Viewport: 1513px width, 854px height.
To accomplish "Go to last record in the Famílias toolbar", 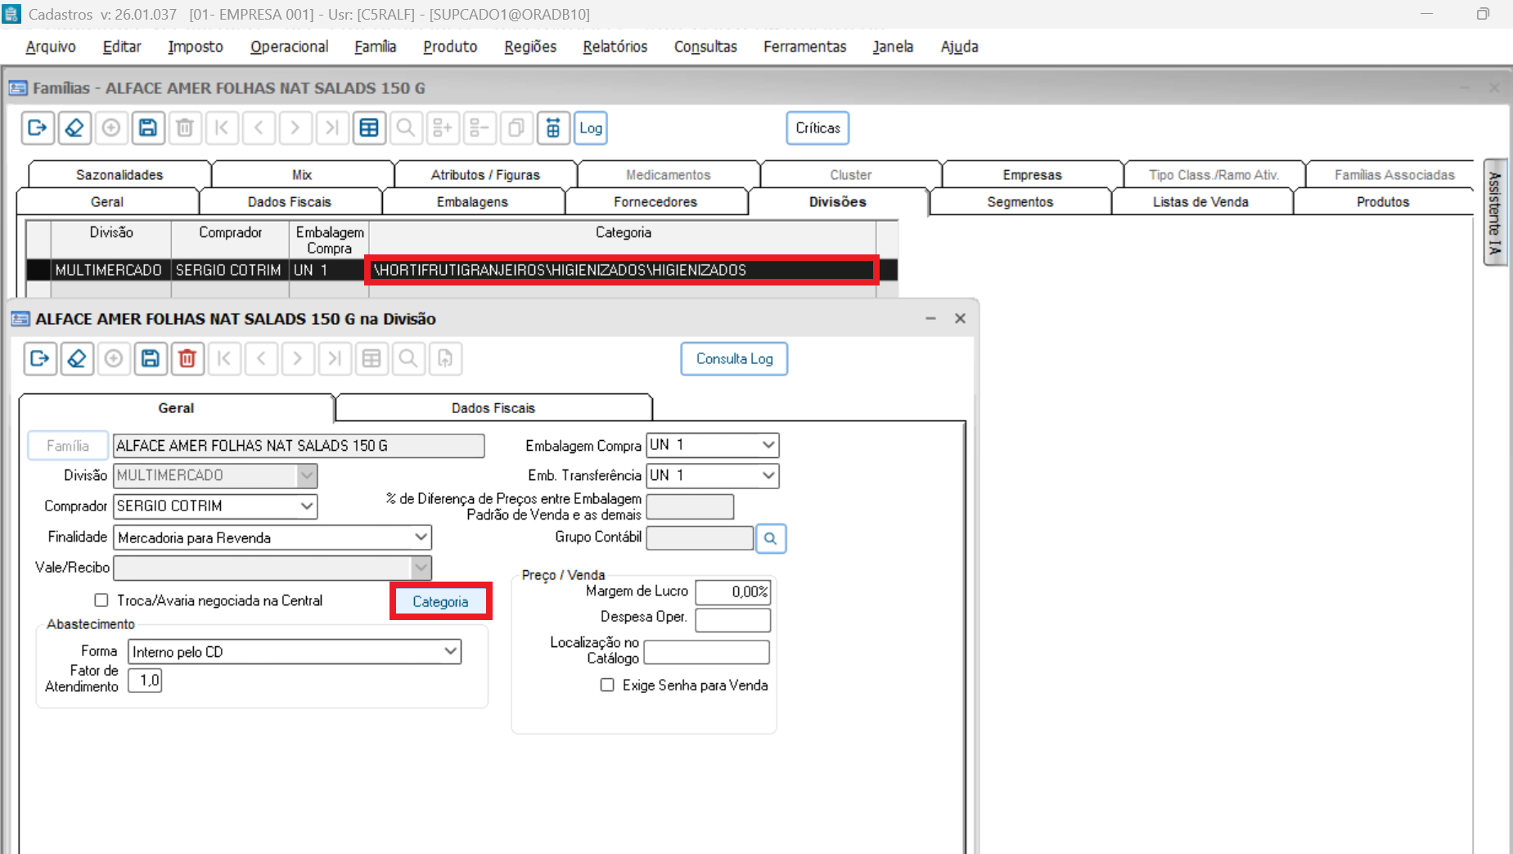I will point(332,128).
